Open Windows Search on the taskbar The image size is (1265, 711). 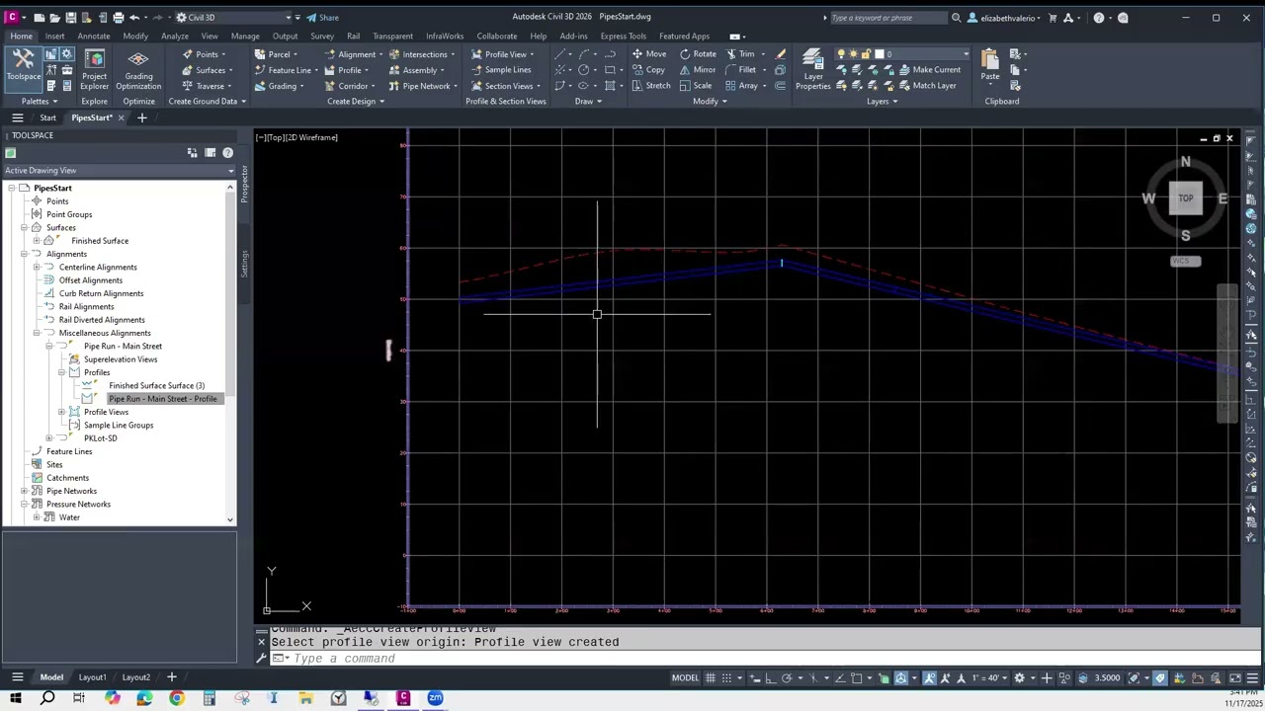47,698
